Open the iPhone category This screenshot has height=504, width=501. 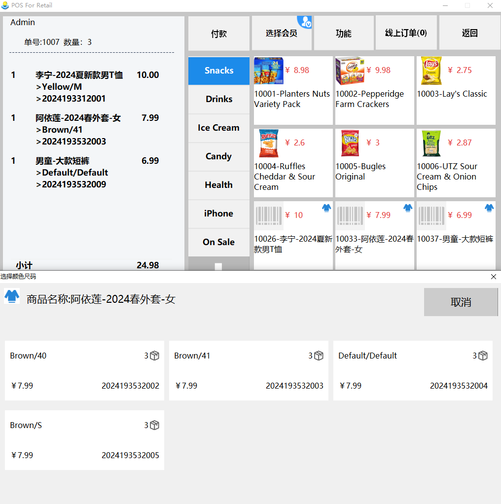pos(219,214)
